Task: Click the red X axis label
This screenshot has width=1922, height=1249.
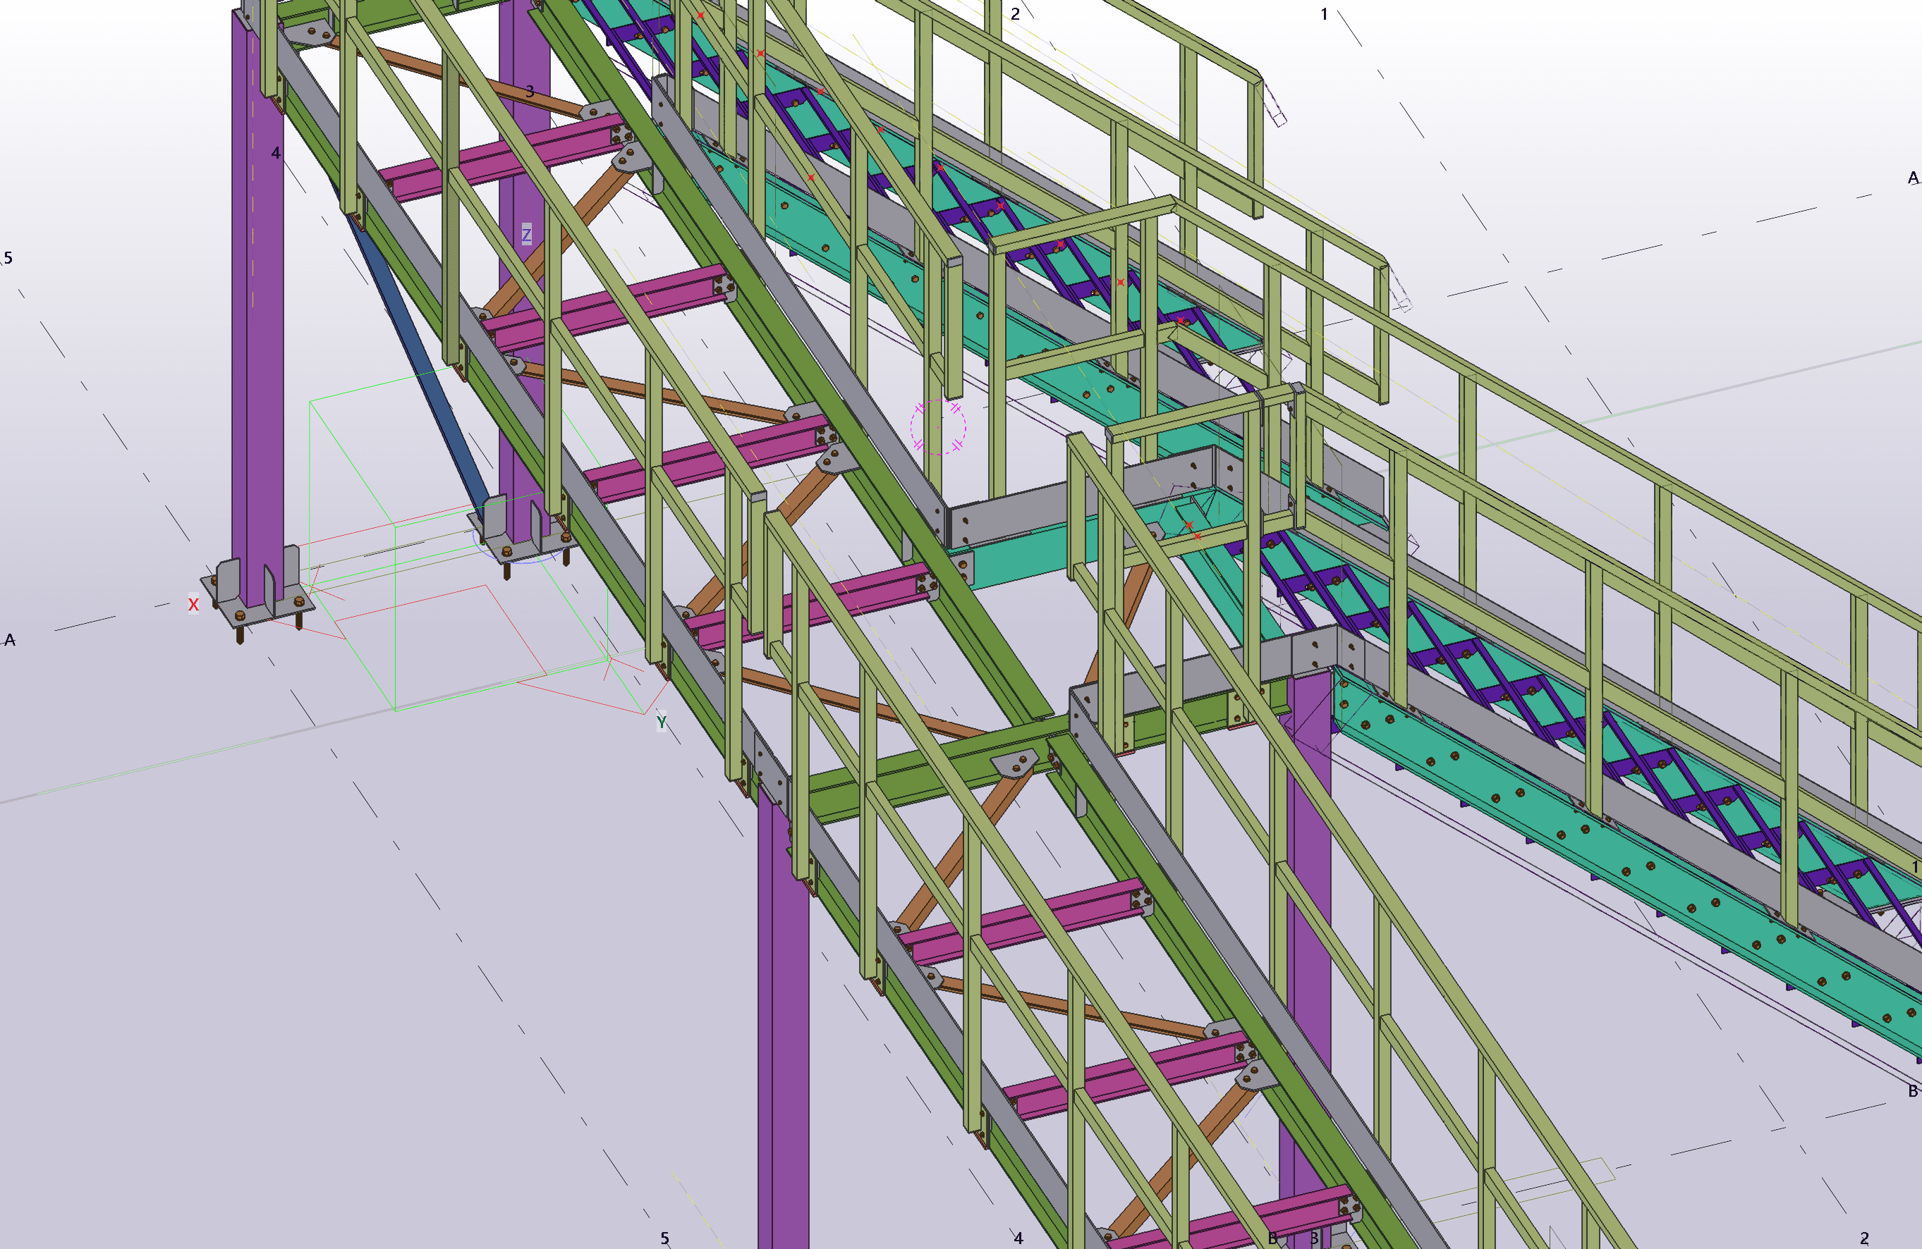Action: pyautogui.click(x=193, y=604)
